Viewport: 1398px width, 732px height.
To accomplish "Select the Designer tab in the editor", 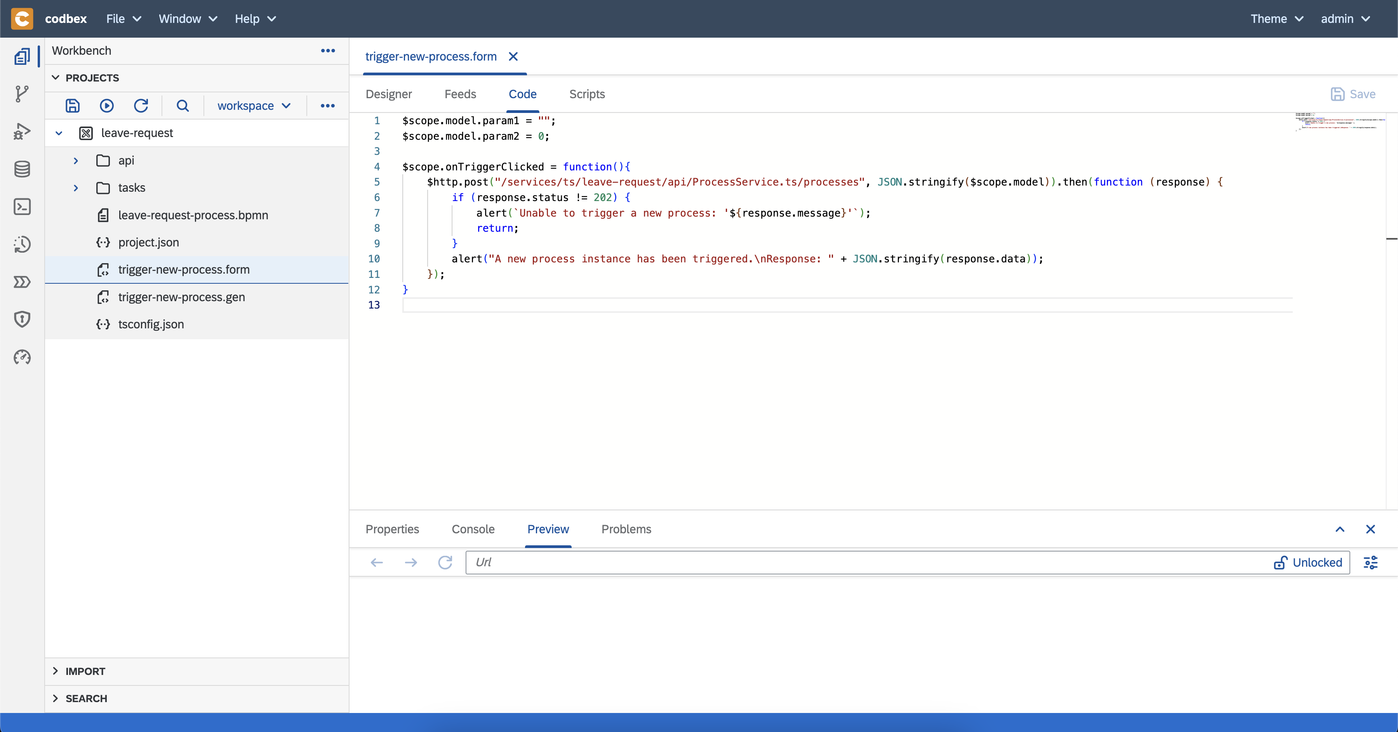I will pyautogui.click(x=388, y=94).
